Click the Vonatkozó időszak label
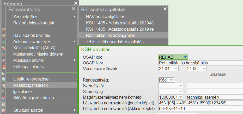This screenshot has height=114, width=243. (101, 69)
